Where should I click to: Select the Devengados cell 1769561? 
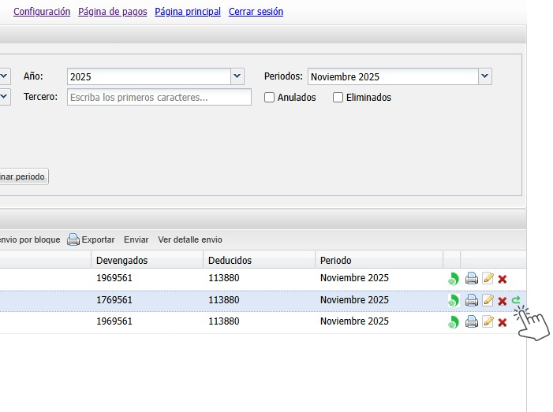[114, 300]
